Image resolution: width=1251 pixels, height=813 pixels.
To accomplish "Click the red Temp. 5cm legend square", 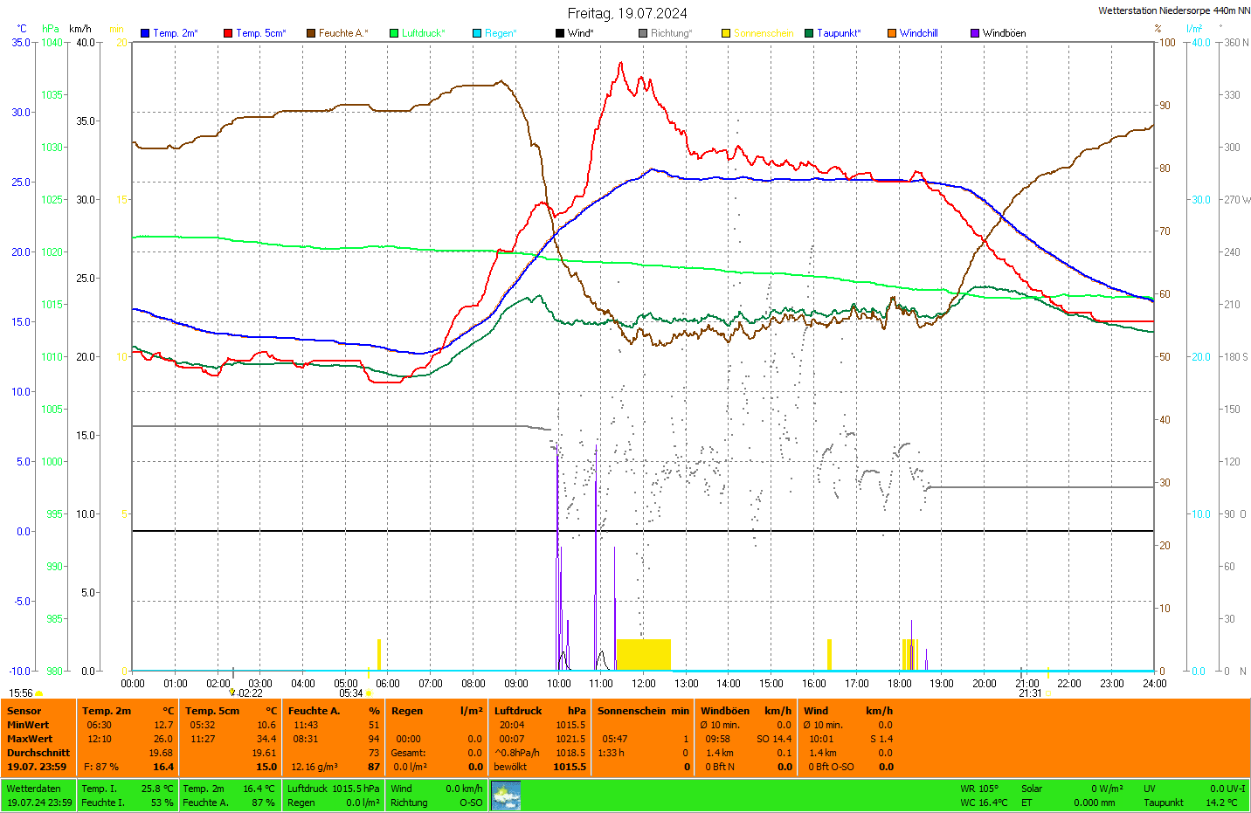I will [228, 33].
